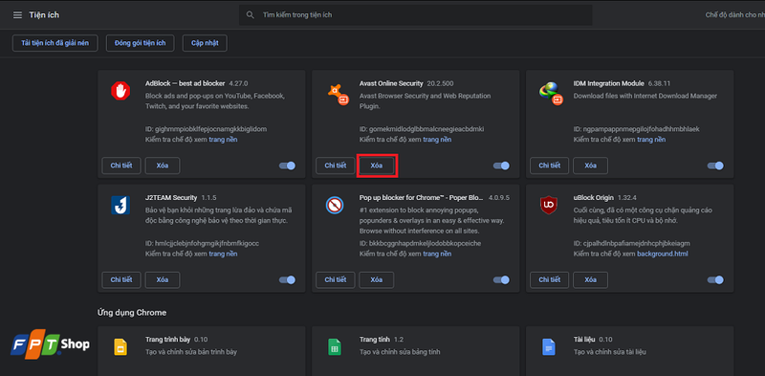Open uBlock Origin background.html link
Image resolution: width=765 pixels, height=376 pixels.
point(663,254)
